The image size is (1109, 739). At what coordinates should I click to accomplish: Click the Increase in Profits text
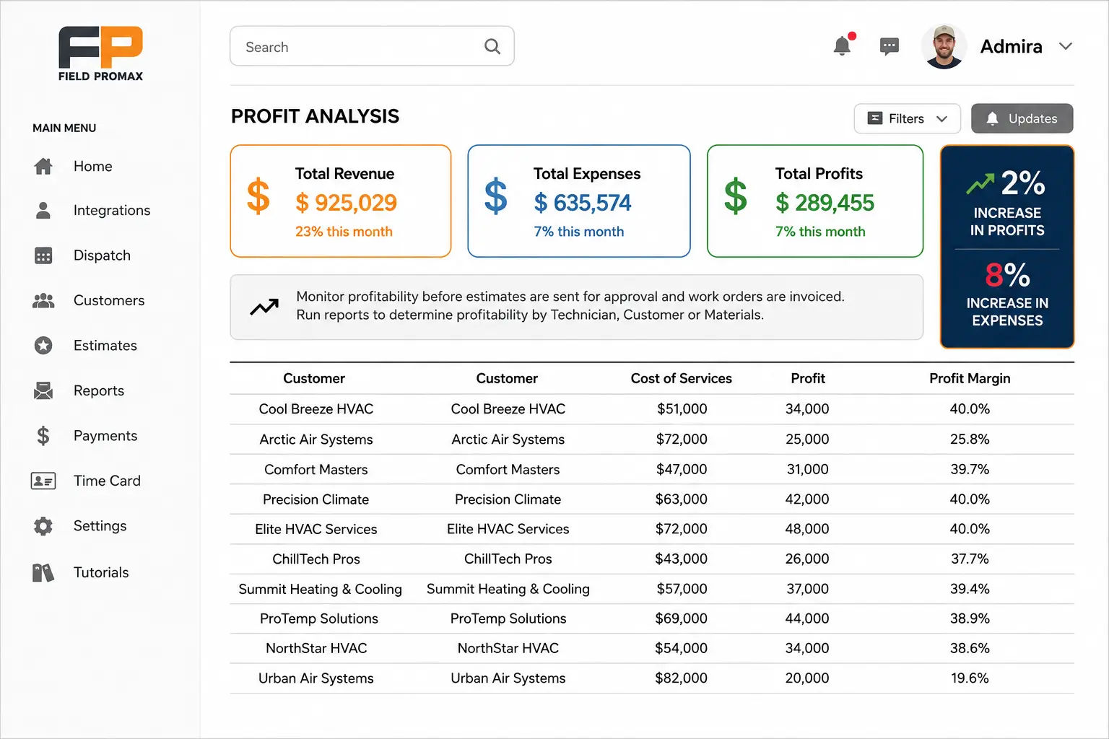tap(1007, 222)
